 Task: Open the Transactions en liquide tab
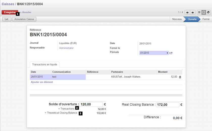click(44, 64)
